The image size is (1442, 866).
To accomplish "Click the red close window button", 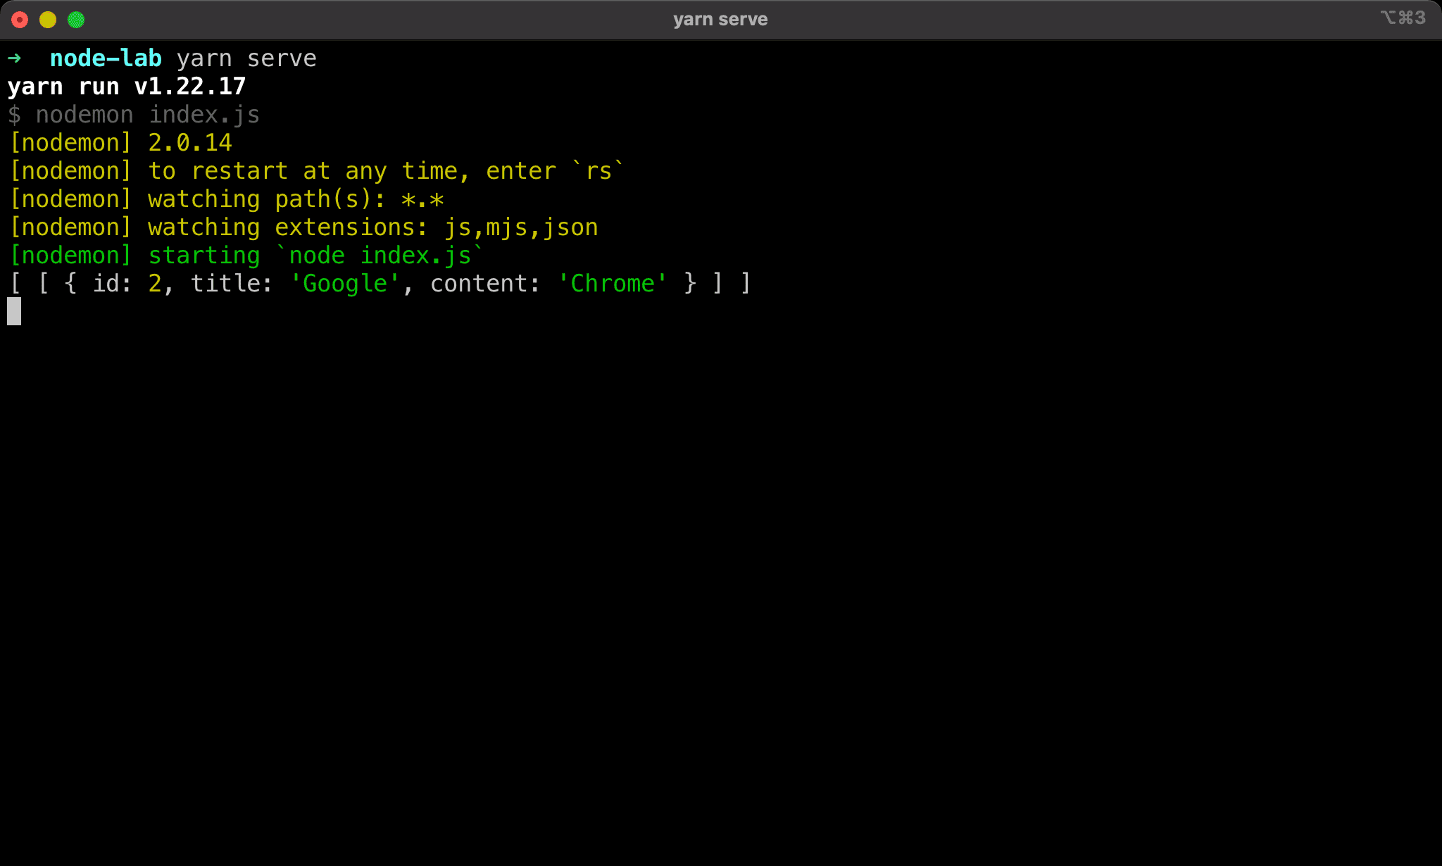I will coord(20,20).
